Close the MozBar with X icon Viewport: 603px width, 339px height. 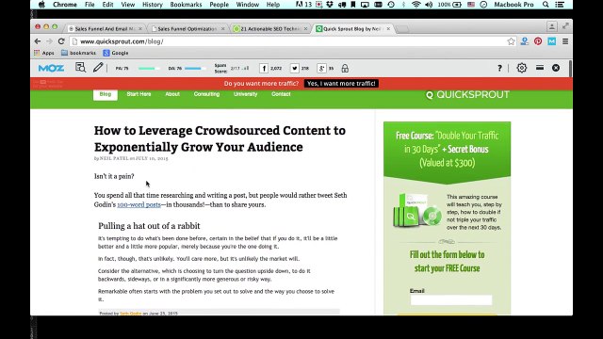[556, 68]
